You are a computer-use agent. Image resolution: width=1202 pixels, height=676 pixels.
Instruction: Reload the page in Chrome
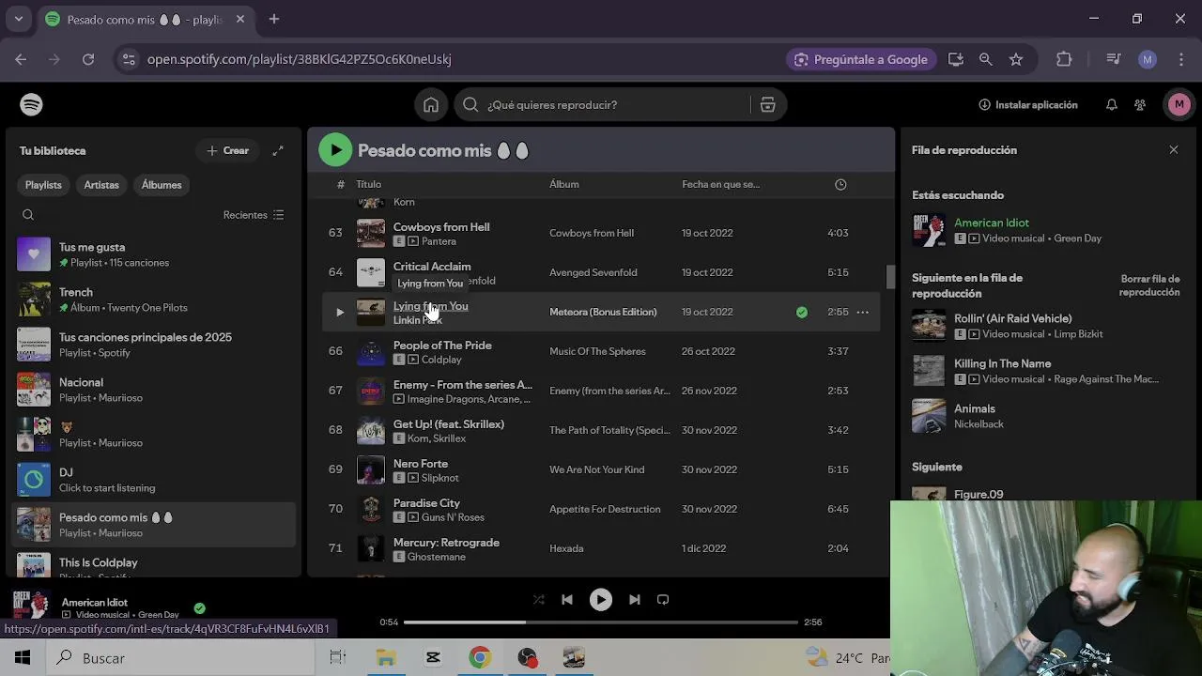click(88, 59)
